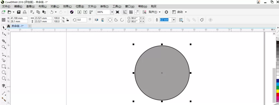Toggle Show guidelines button

pyautogui.click(x=137, y=12)
